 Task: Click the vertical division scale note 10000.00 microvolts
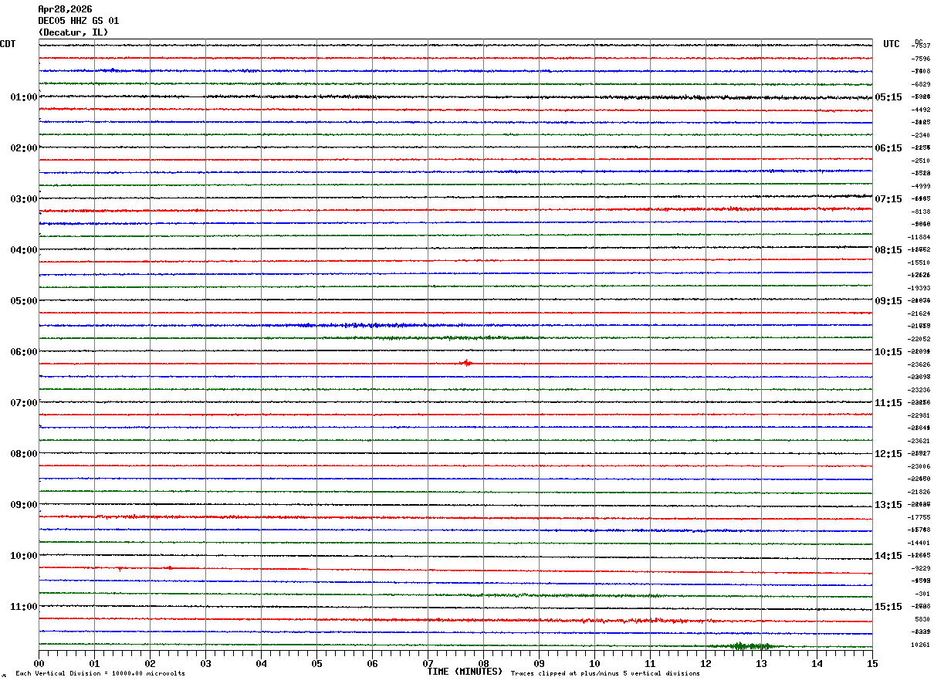(x=100, y=674)
